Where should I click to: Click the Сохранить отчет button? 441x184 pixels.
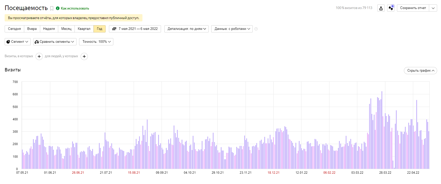click(413, 8)
